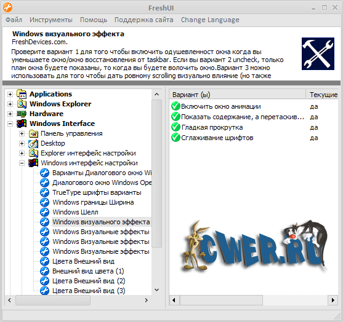The height and width of the screenshot is (322, 343).
Task: Click да value for Сглаживание шрифтов
Action: point(314,138)
